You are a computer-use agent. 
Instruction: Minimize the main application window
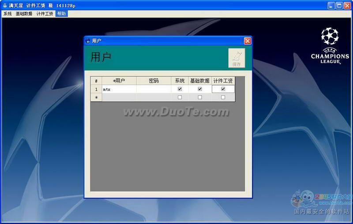click(331, 6)
